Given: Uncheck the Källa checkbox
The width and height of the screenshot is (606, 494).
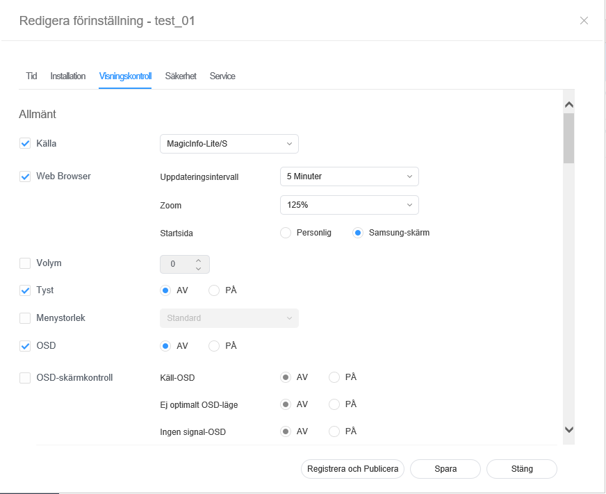Looking at the screenshot, I should [x=25, y=144].
